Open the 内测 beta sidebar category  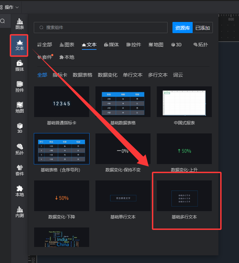click(x=20, y=212)
